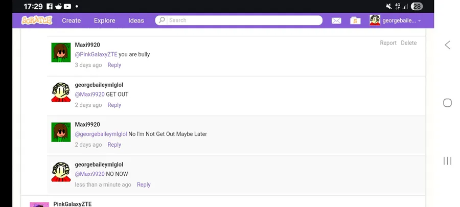Reply to the "NO NOW" comment
The image size is (460, 207).
point(144,185)
